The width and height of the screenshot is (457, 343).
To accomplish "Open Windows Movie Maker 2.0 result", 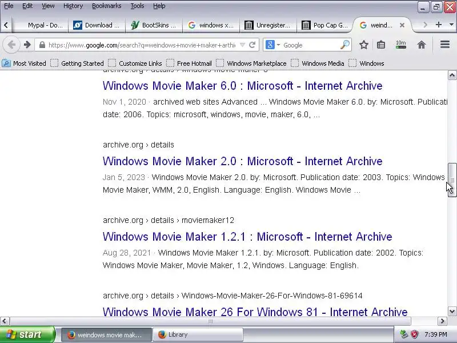I will pyautogui.click(x=242, y=161).
